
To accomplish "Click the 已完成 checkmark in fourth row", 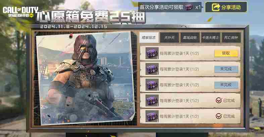I will point(219,100).
